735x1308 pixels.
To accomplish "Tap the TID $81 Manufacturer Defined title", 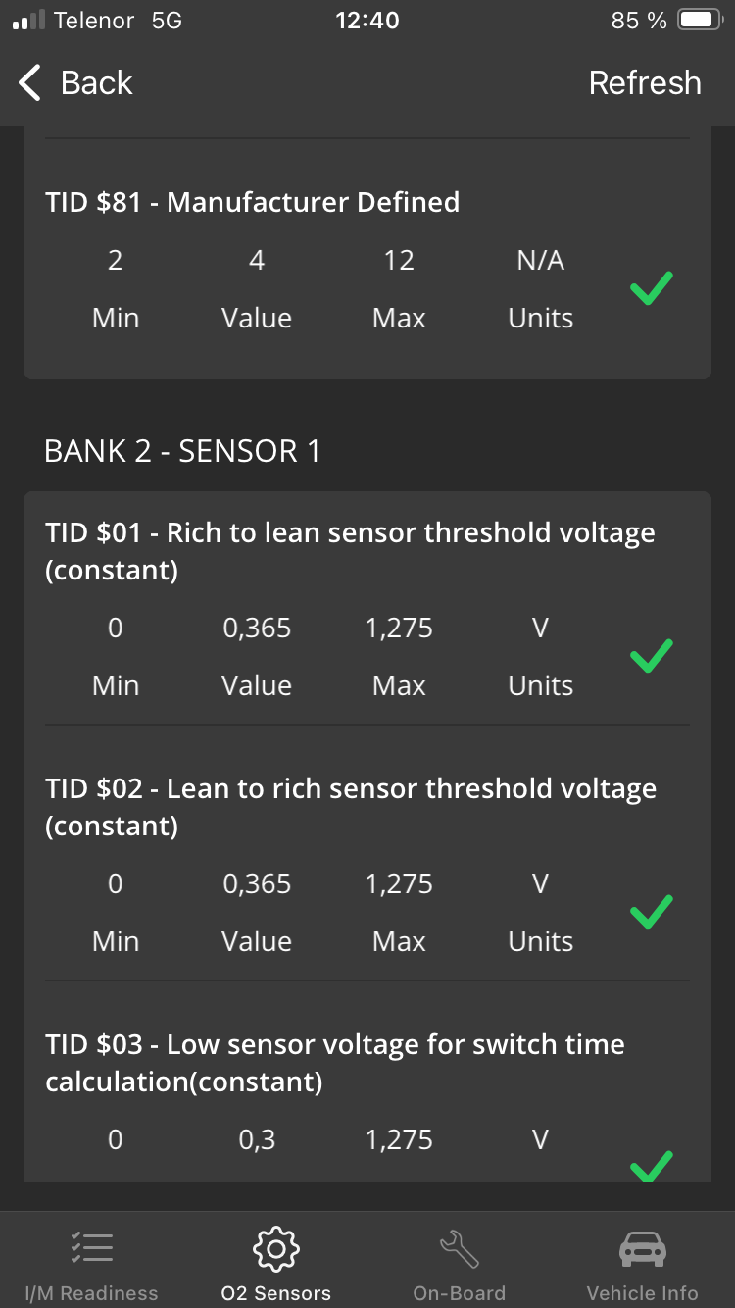I will coord(252,202).
